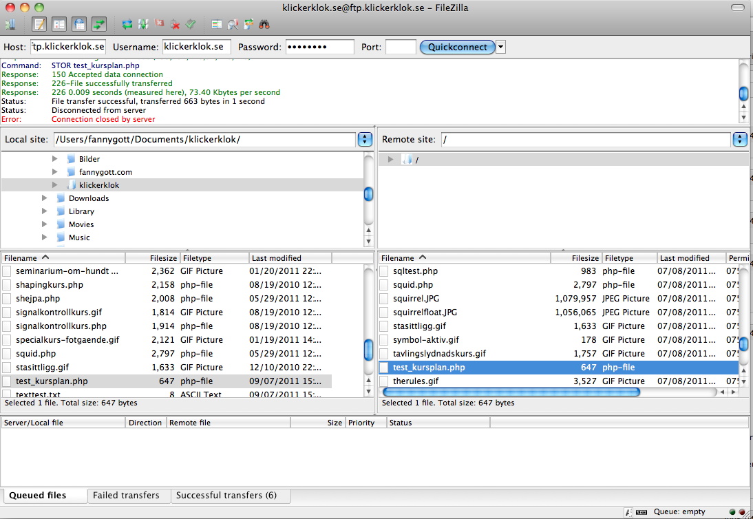Switch to the Failed transfers tab
The height and width of the screenshot is (519, 753).
(129, 496)
